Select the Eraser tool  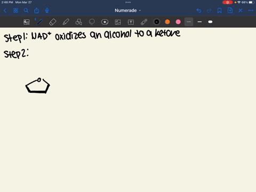[x=52, y=22]
